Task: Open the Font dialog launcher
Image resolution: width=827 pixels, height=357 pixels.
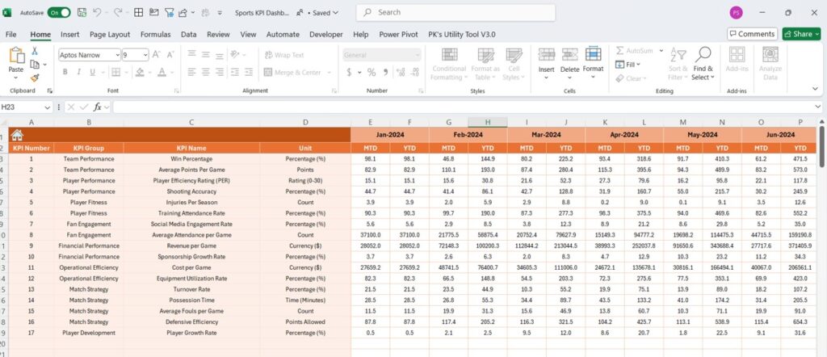Action: (x=177, y=90)
